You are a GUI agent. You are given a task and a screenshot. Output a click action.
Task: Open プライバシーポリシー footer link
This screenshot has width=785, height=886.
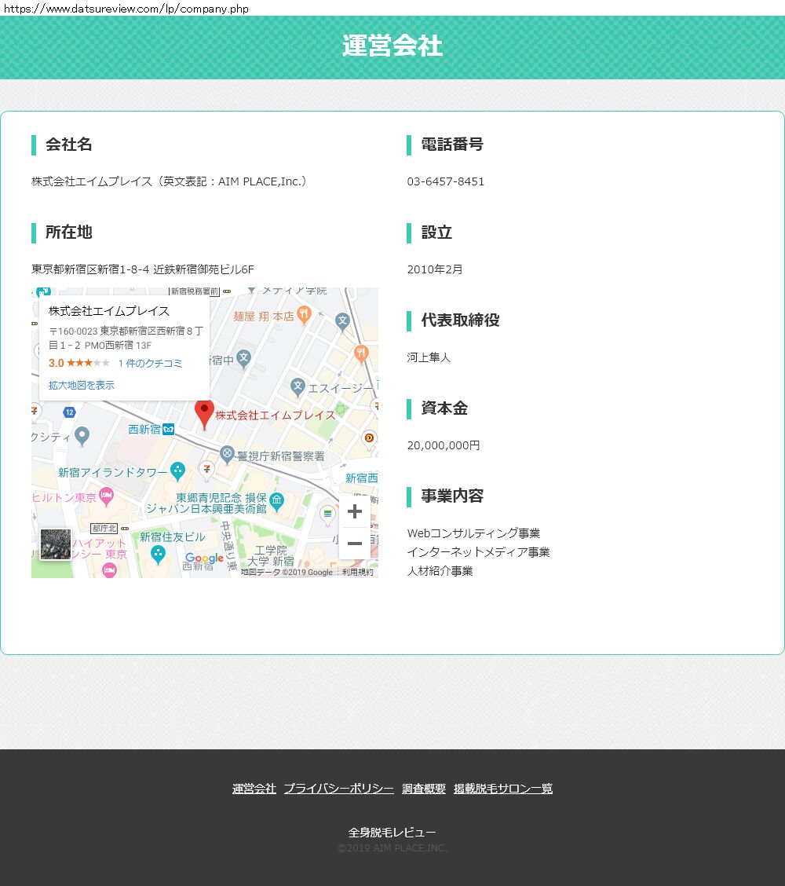(x=338, y=789)
